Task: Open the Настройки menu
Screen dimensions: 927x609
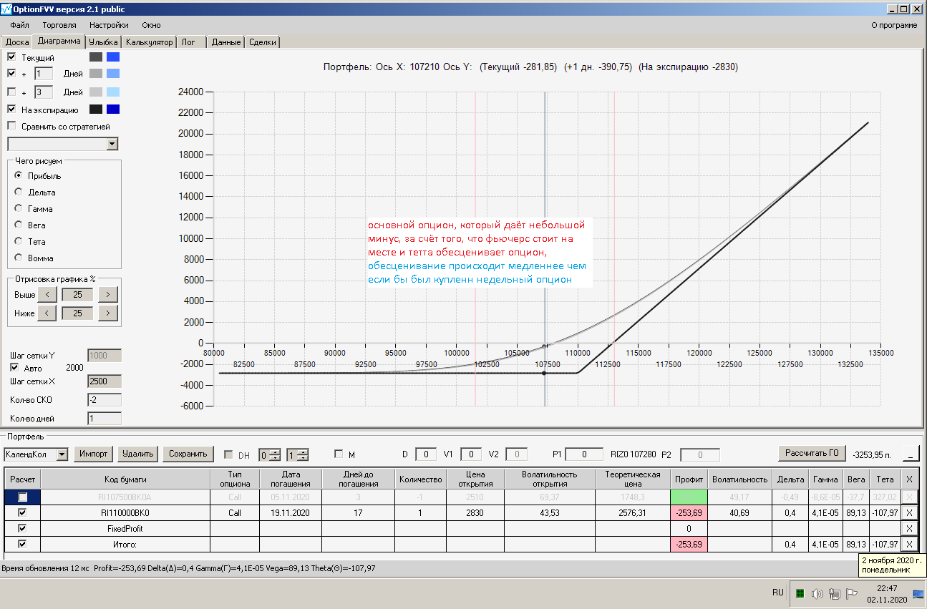Action: click(109, 25)
